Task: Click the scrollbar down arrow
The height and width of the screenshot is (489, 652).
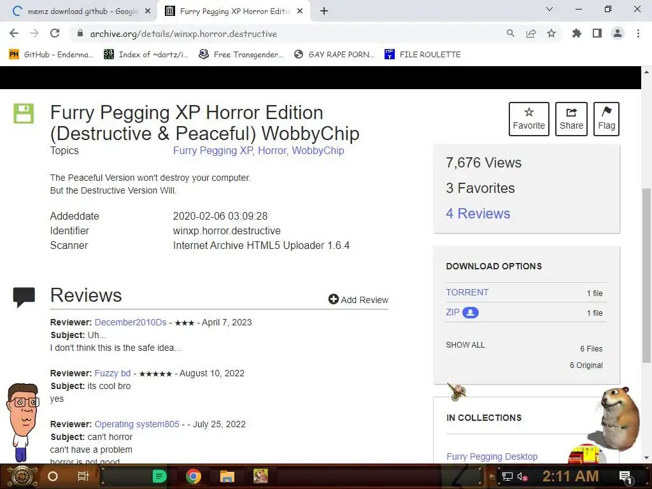Action: pyautogui.click(x=646, y=458)
